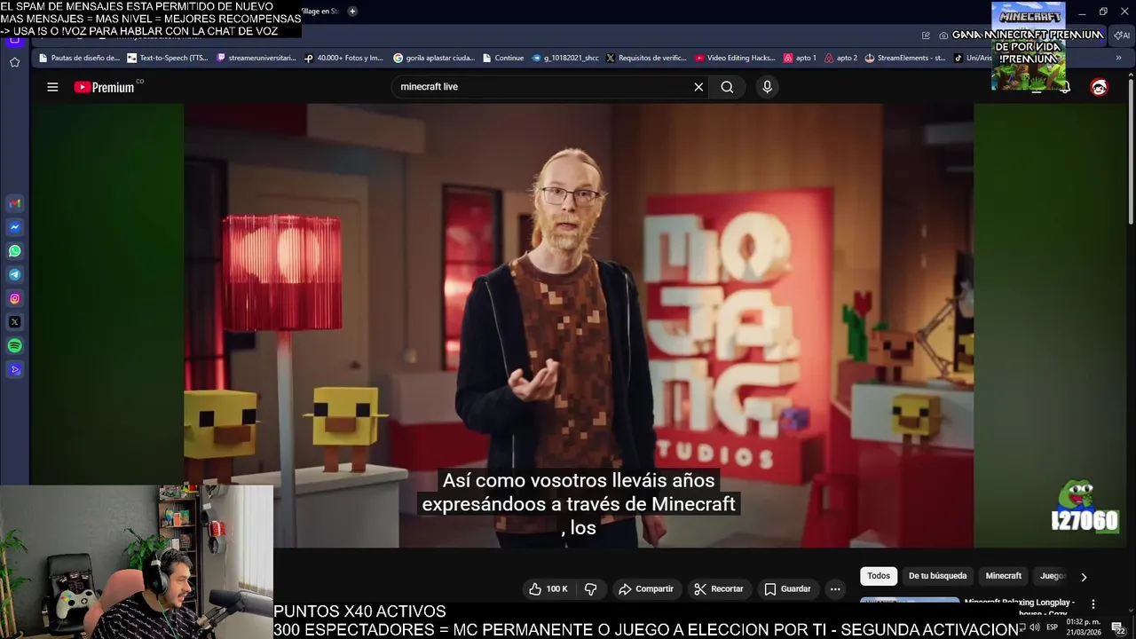Image resolution: width=1136 pixels, height=639 pixels.
Task: Open a new browser tab with plus
Action: pos(352,11)
